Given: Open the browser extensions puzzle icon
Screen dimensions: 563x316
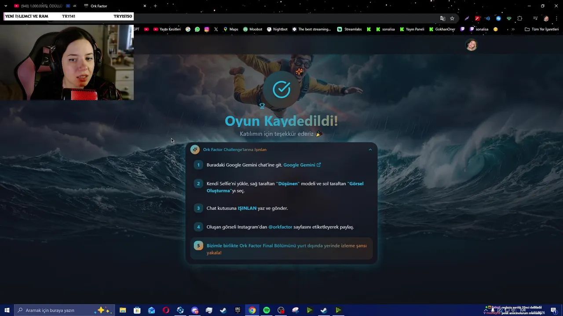Looking at the screenshot, I should coord(520,18).
